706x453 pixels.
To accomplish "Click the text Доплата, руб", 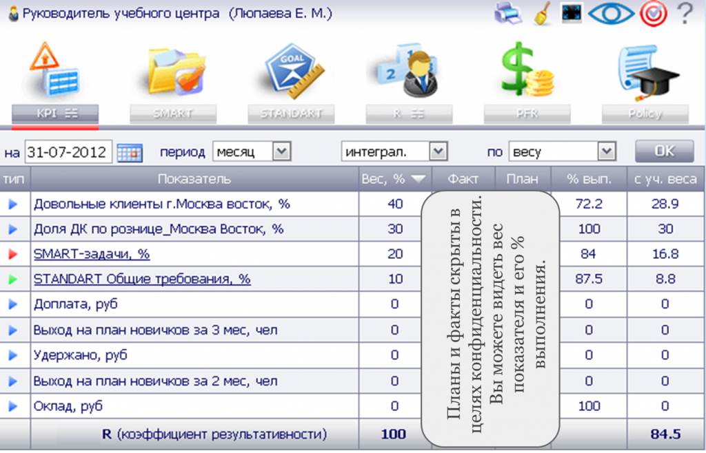I will coord(76,304).
